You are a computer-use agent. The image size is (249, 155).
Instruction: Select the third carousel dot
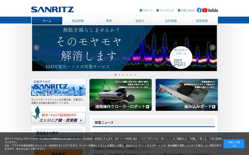click(x=123, y=75)
